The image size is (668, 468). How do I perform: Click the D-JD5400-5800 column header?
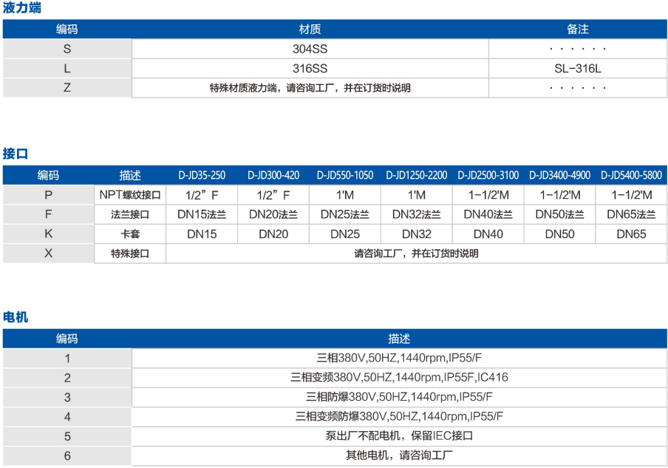[630, 176]
